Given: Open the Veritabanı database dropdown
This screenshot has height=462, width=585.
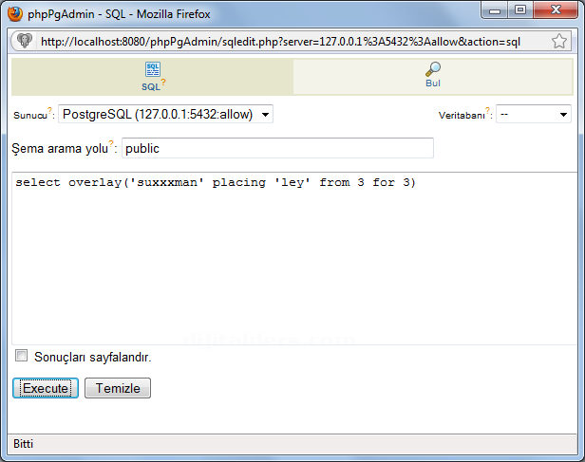Looking at the screenshot, I should (x=533, y=114).
